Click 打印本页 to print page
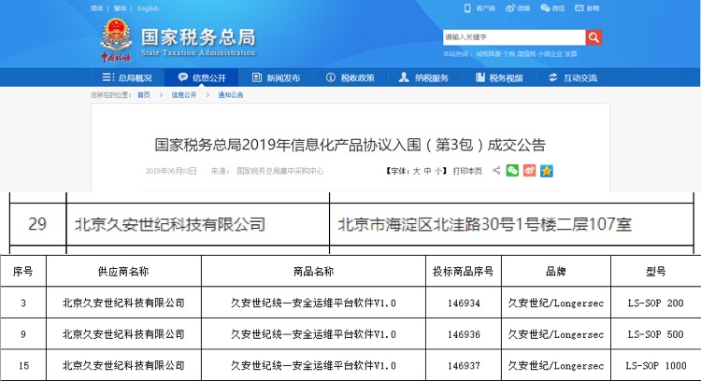The image size is (701, 381). coord(467,172)
